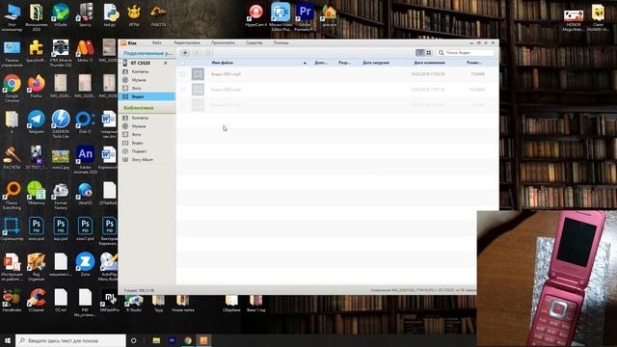Open Format Factory desktop shortcut
Screen dimensions: 617x347
coord(61,196)
